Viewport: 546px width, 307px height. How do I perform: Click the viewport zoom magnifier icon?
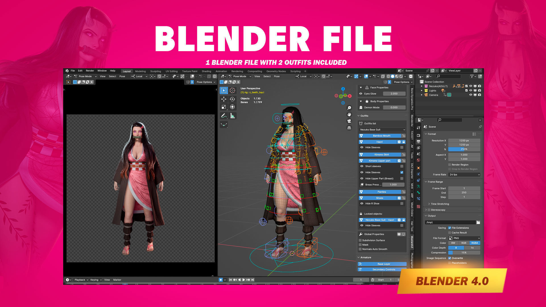click(x=349, y=108)
